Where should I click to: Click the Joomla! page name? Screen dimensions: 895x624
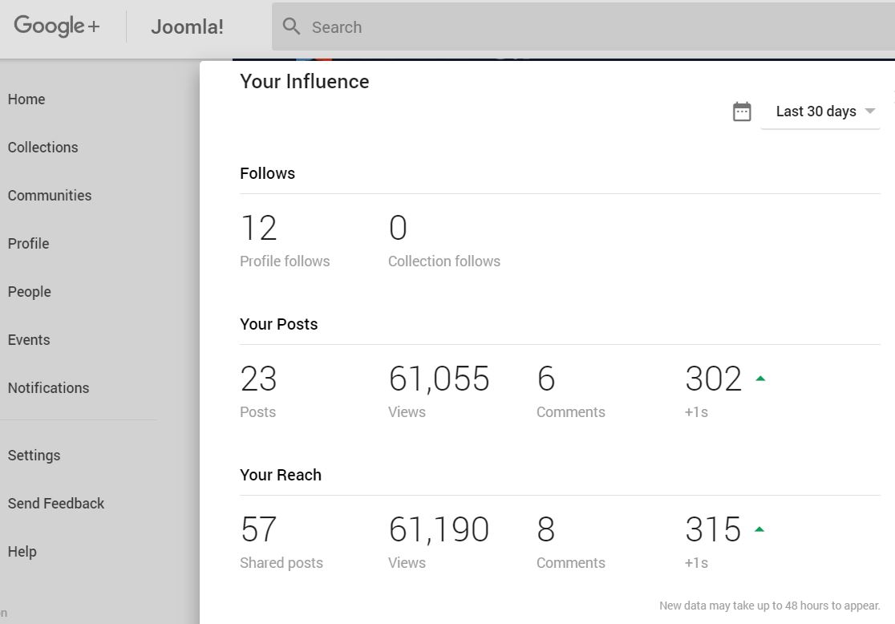pos(187,27)
